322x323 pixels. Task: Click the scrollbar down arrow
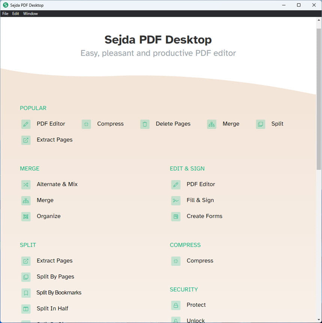[x=319, y=320]
